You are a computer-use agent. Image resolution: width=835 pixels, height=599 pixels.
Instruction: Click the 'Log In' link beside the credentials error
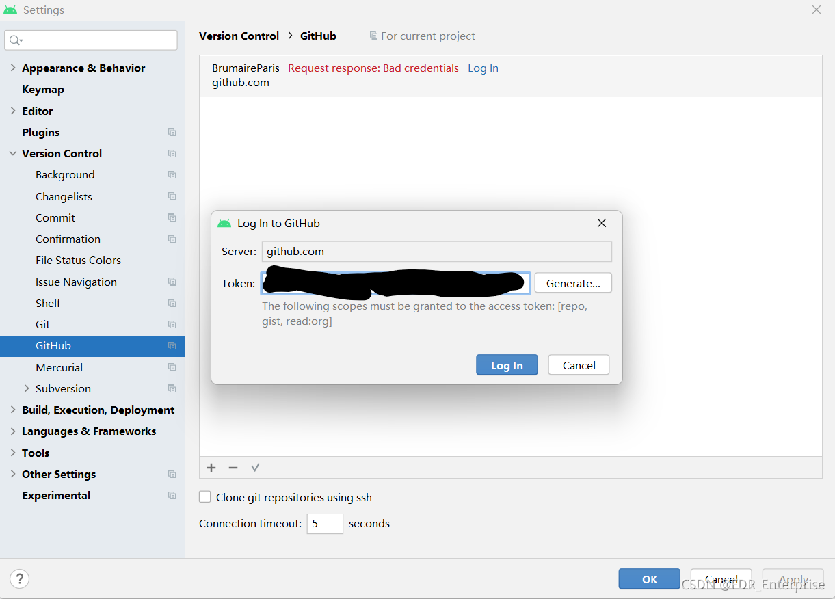tap(483, 68)
